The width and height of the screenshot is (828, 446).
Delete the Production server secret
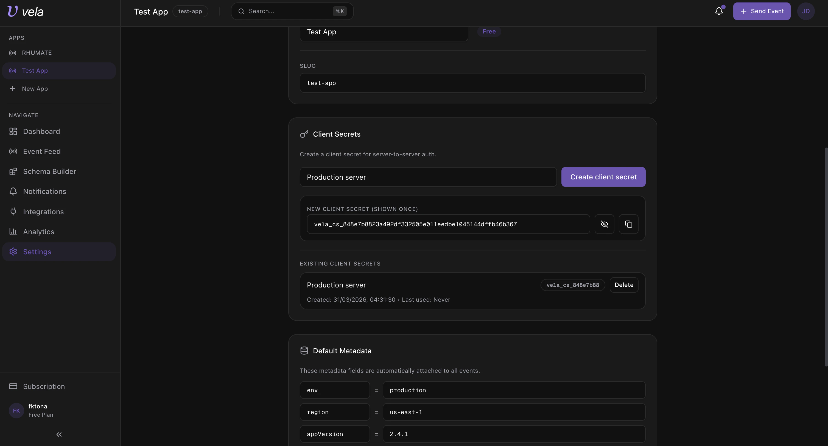coord(623,285)
